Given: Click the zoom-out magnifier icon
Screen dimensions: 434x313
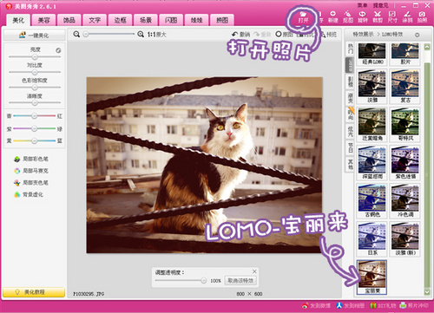Looking at the screenshot, I should click(76, 35).
